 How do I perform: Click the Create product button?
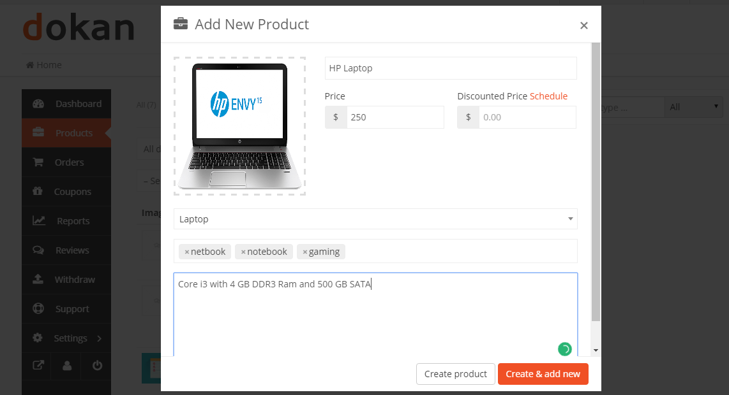click(x=456, y=373)
